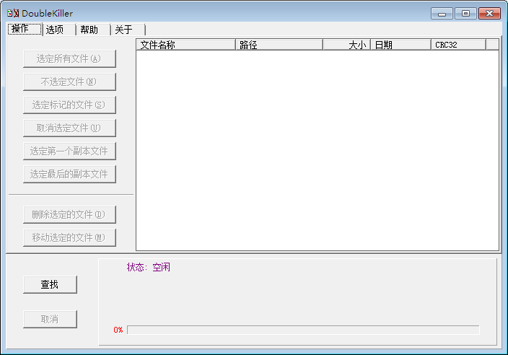Click 选定标记的文件 (S) button
This screenshot has height=355, width=508.
pos(69,105)
